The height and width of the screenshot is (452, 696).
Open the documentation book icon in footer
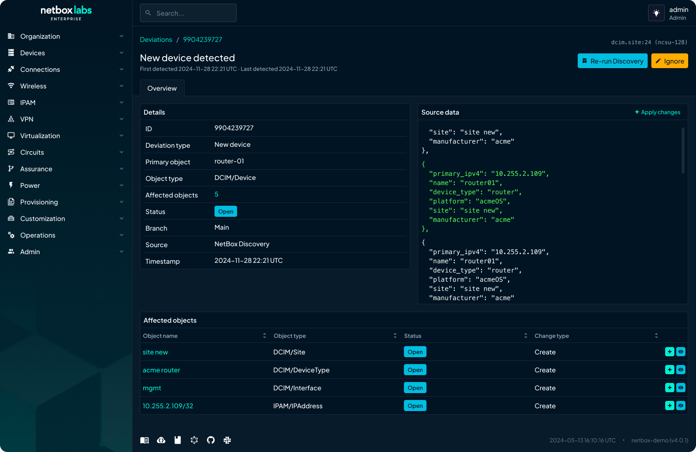pyautogui.click(x=145, y=440)
